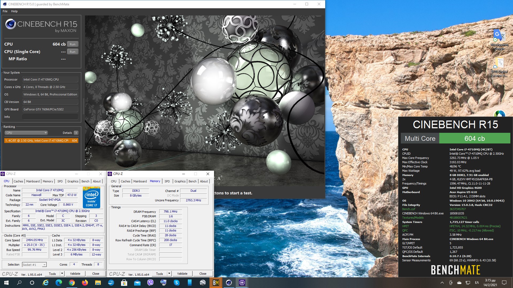Open Skype from taskbar
513x288 pixels.
click(x=177, y=283)
